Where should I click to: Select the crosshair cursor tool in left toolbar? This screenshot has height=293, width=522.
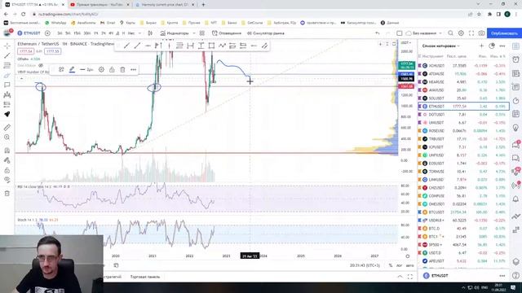point(7,46)
